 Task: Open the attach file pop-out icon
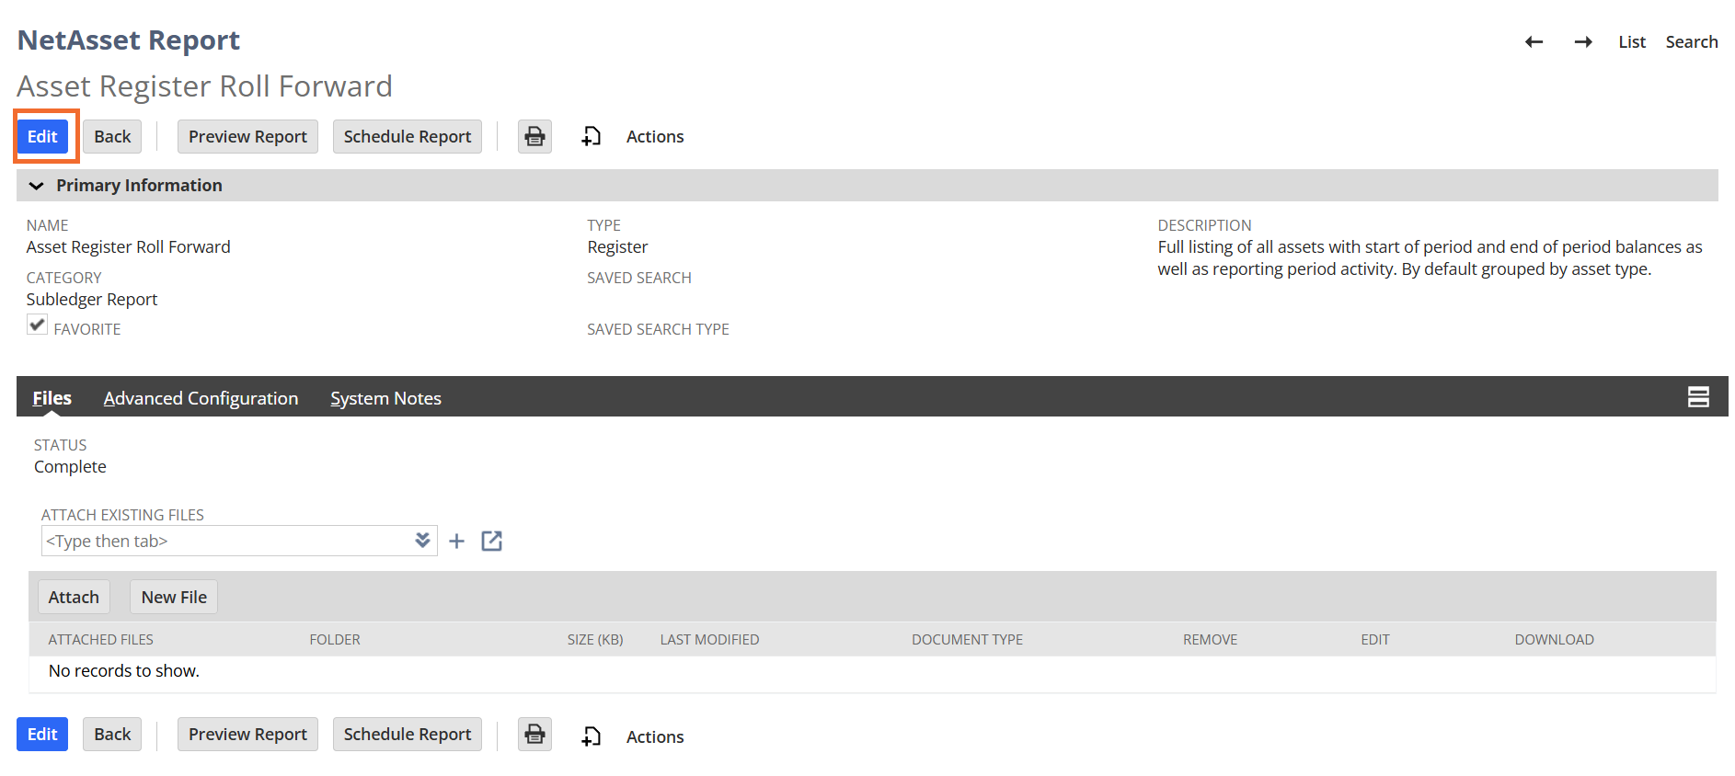coord(492,542)
